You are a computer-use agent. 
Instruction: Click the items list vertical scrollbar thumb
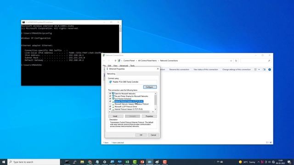point(155,100)
